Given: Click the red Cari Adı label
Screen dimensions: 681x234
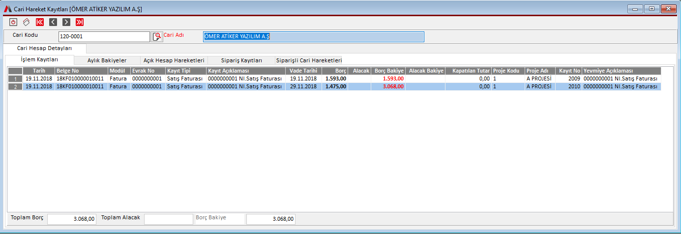Looking at the screenshot, I should tap(174, 35).
